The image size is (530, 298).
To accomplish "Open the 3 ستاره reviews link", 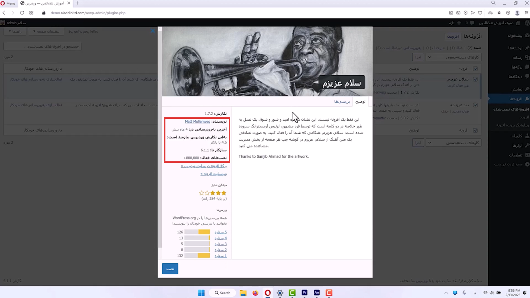I will [x=221, y=244].
